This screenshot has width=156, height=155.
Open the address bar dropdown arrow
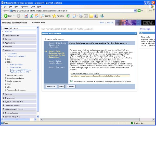(135, 11)
